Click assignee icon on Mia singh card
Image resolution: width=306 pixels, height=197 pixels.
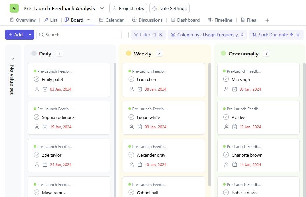pos(226,89)
